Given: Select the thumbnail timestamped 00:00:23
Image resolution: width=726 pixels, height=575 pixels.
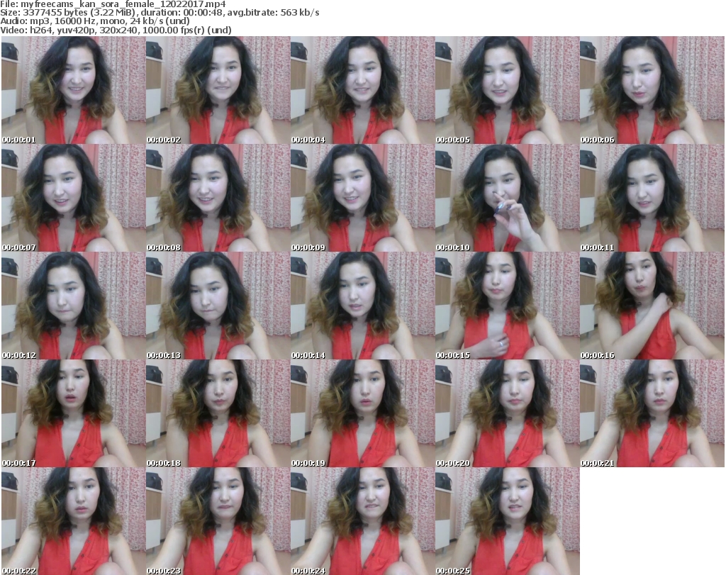Looking at the screenshot, I should pyautogui.click(x=218, y=521).
